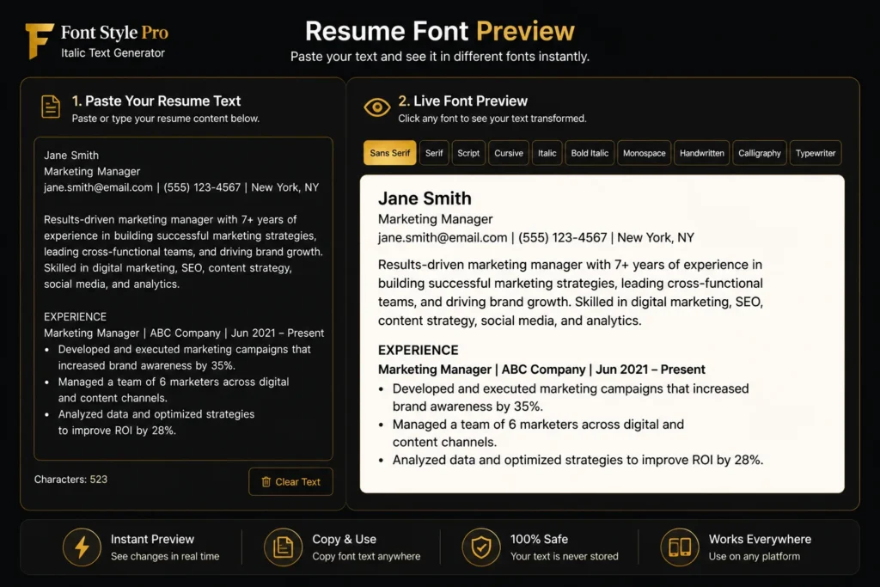The height and width of the screenshot is (587, 880).
Task: Click the Resume Font Preview heading
Action: point(440,31)
